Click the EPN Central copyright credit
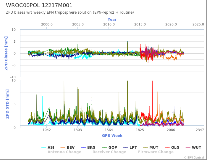Image resolution: width=207 pixels, height=160 pixels. [x=194, y=158]
